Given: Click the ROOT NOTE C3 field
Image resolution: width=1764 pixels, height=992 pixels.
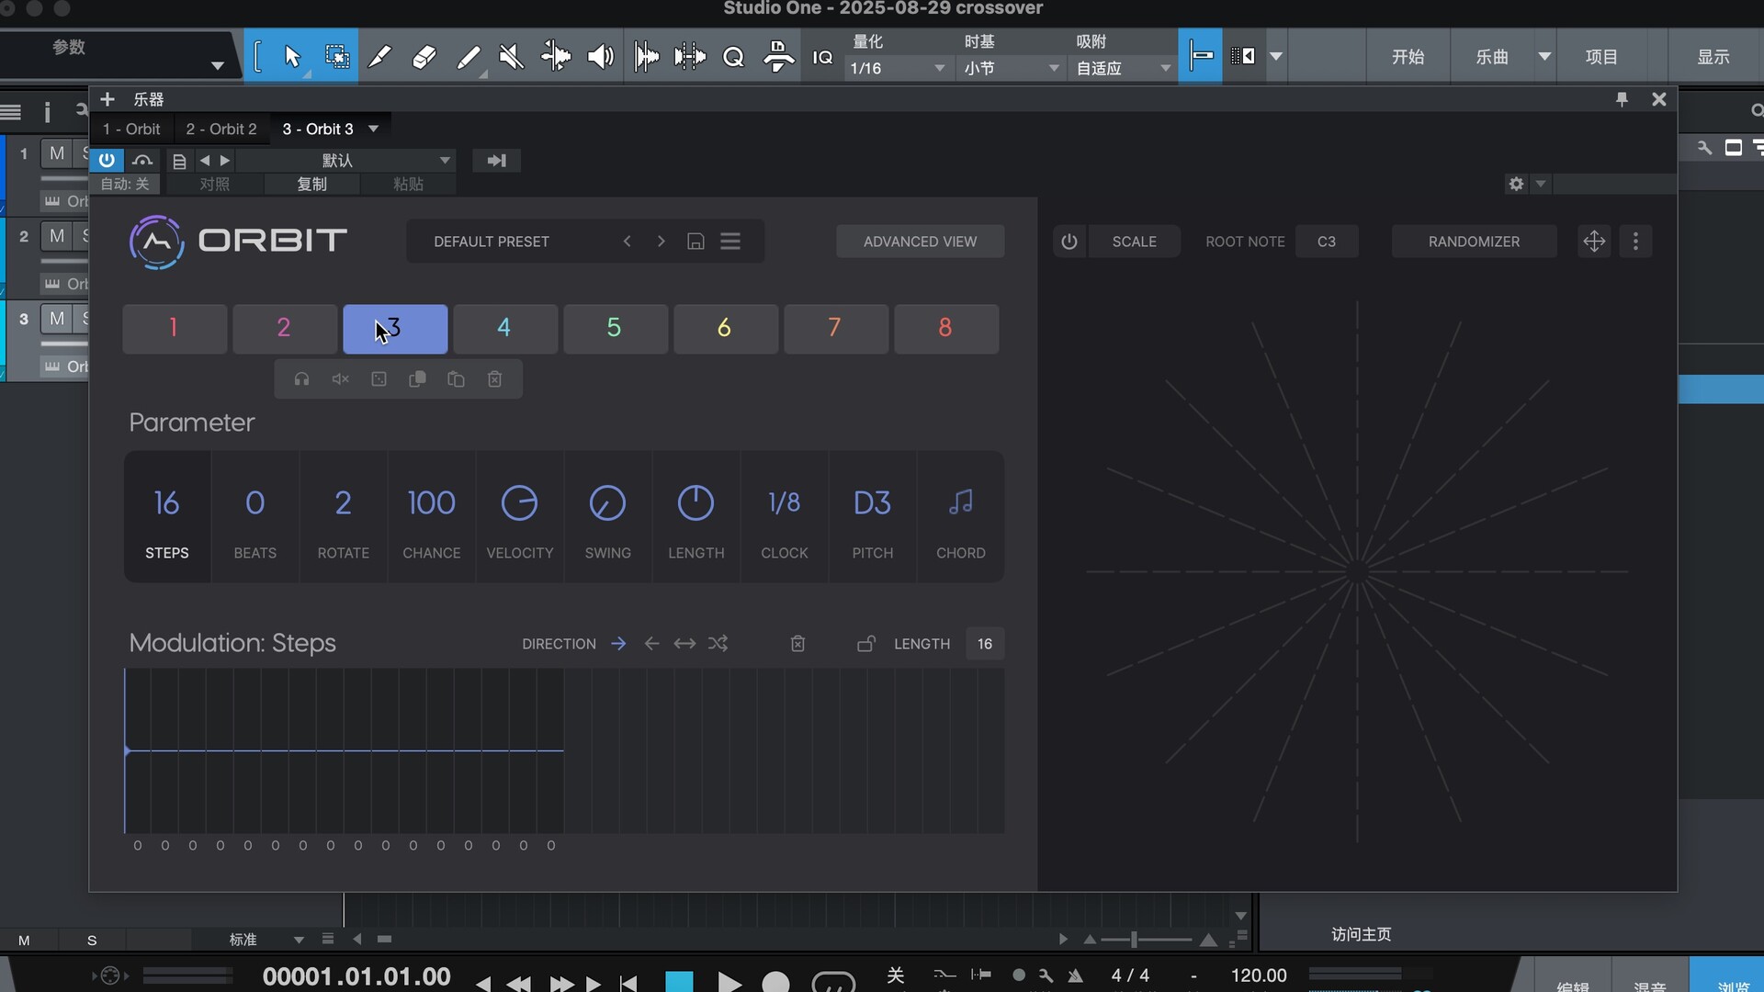Looking at the screenshot, I should pyautogui.click(x=1326, y=242).
